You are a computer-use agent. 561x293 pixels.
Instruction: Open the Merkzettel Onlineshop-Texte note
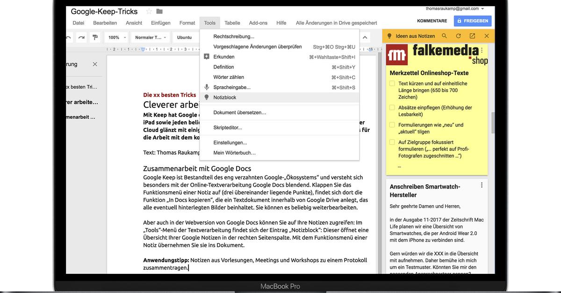click(429, 73)
